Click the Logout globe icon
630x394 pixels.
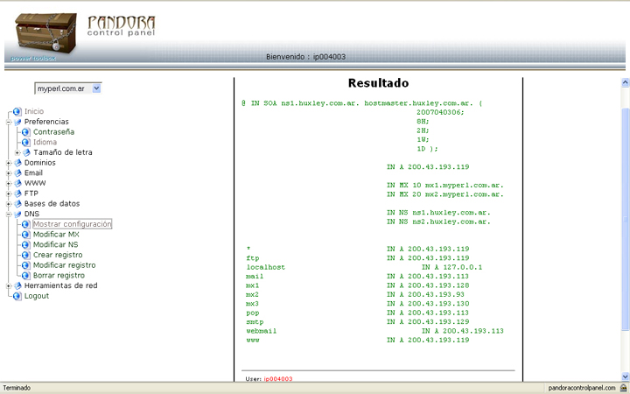pos(17,296)
